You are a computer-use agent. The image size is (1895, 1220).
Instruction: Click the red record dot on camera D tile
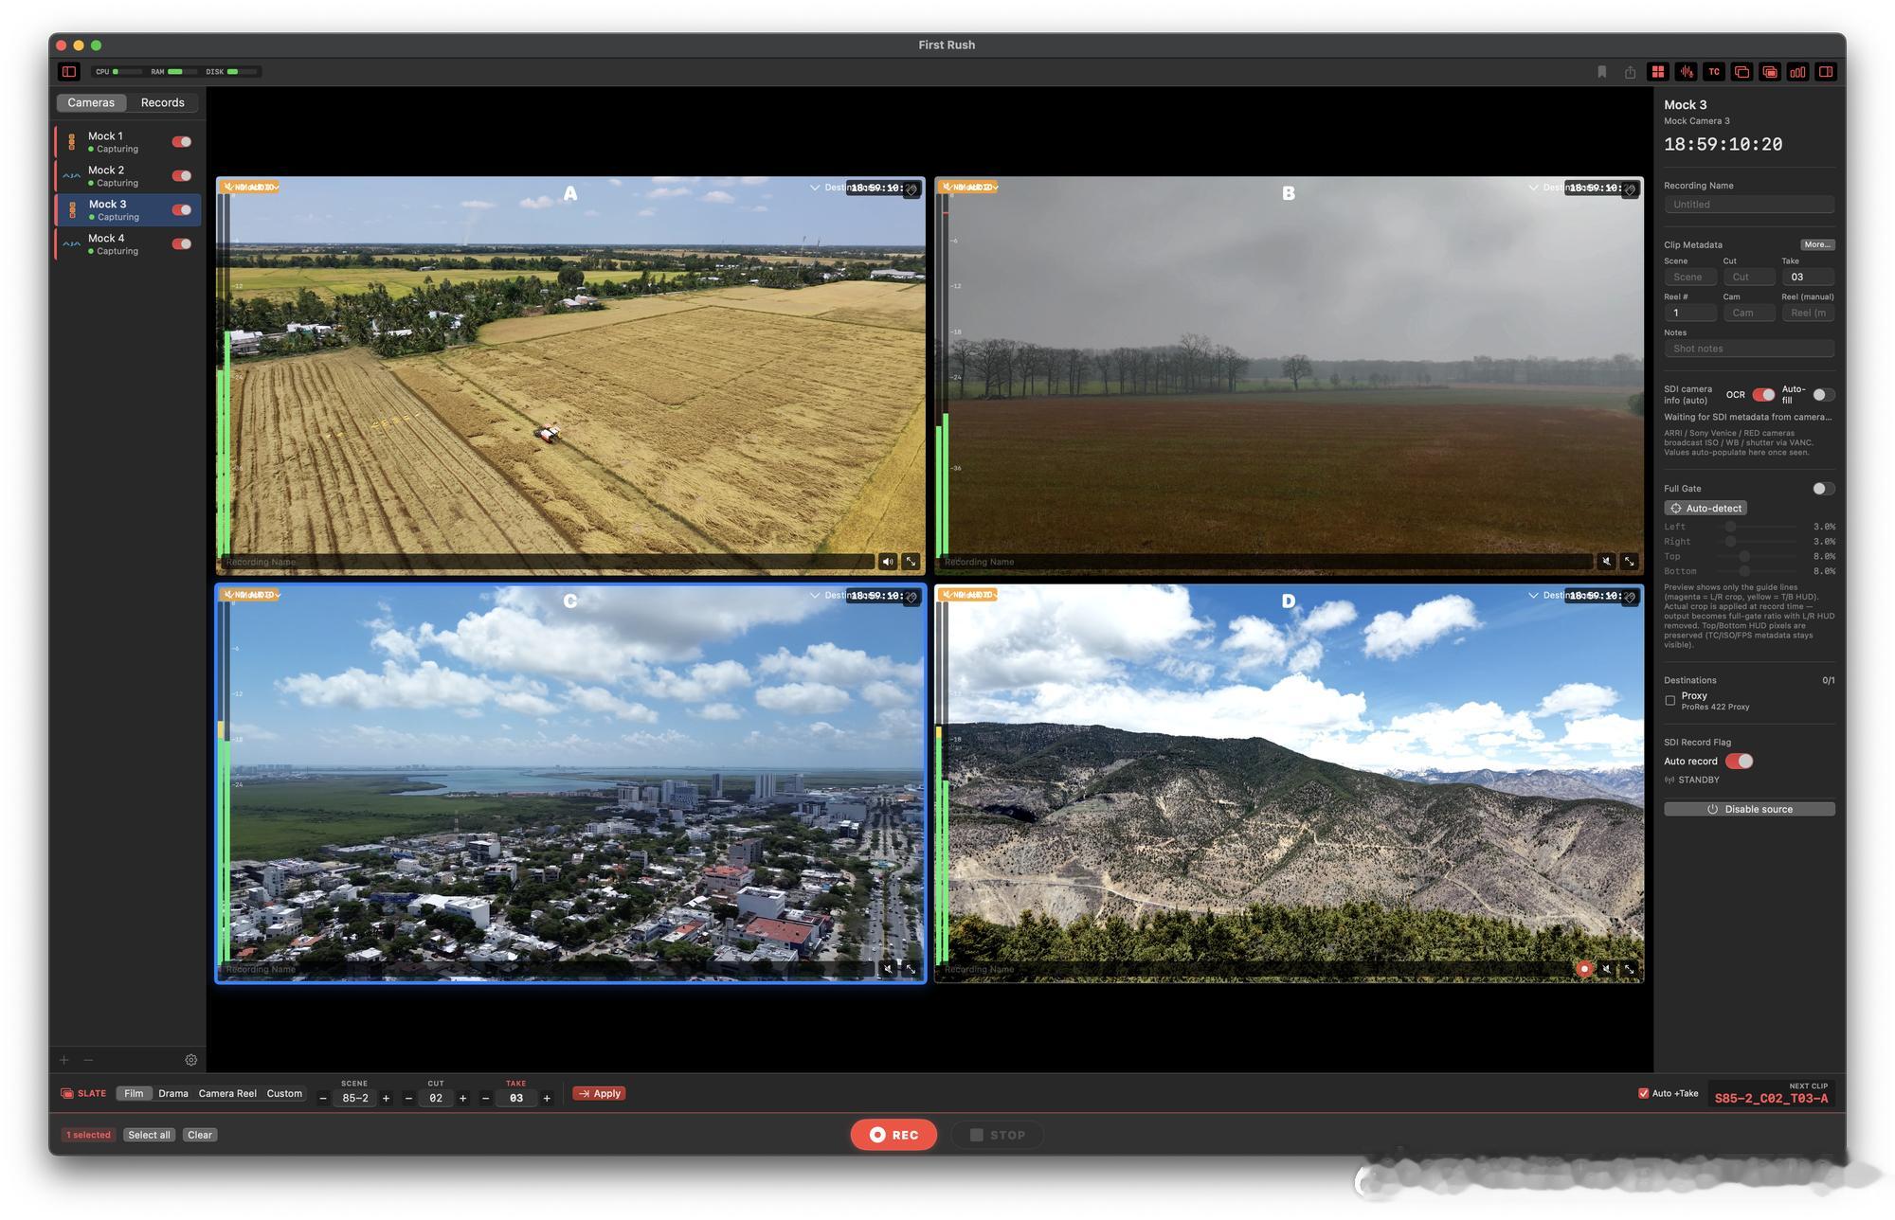[1584, 968]
